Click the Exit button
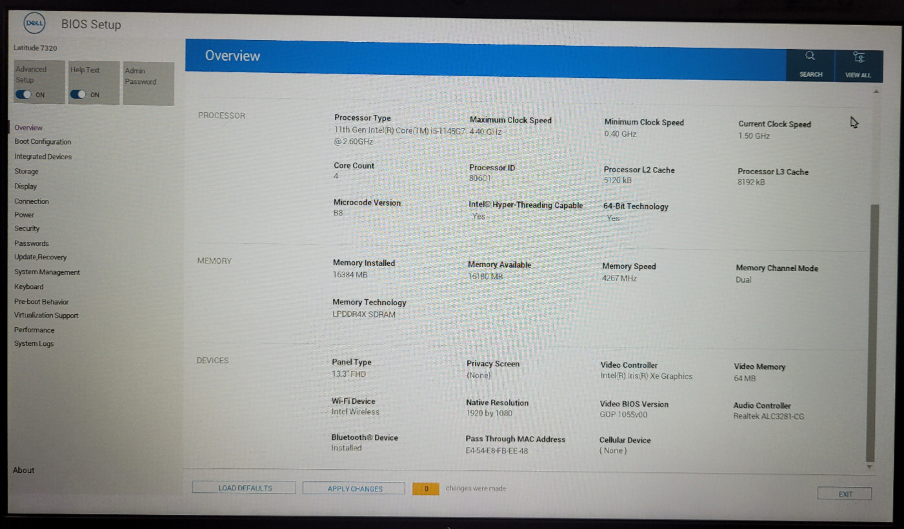This screenshot has height=529, width=904. (845, 494)
